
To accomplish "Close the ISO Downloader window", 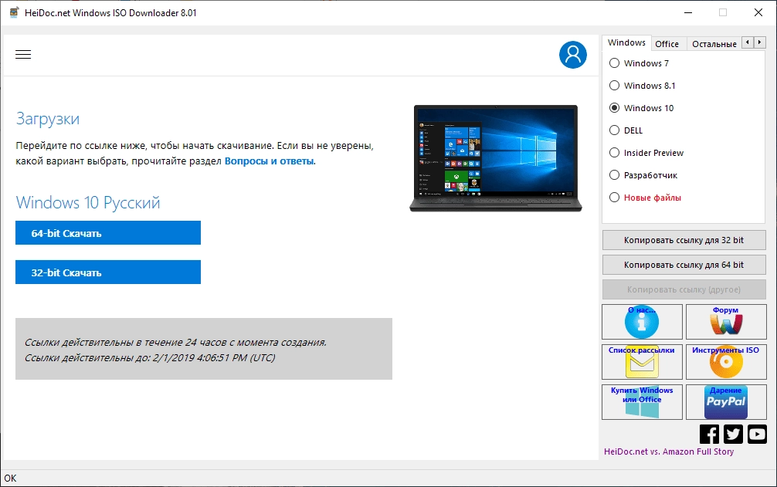I will (x=758, y=13).
